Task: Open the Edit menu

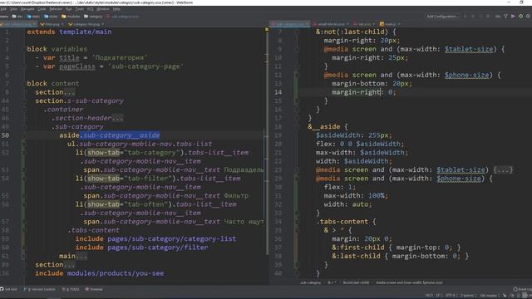Action: point(3,9)
